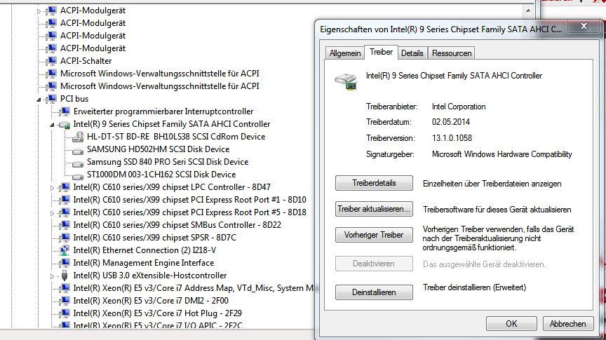606x340 pixels.
Task: Click the Treiberdetails button
Action: (x=374, y=183)
